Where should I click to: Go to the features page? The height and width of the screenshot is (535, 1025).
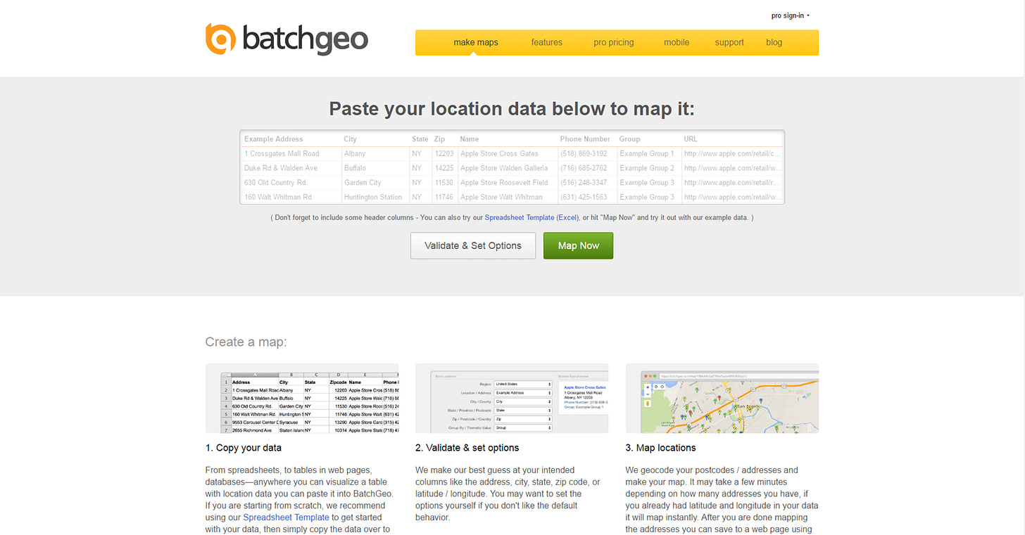pos(547,42)
